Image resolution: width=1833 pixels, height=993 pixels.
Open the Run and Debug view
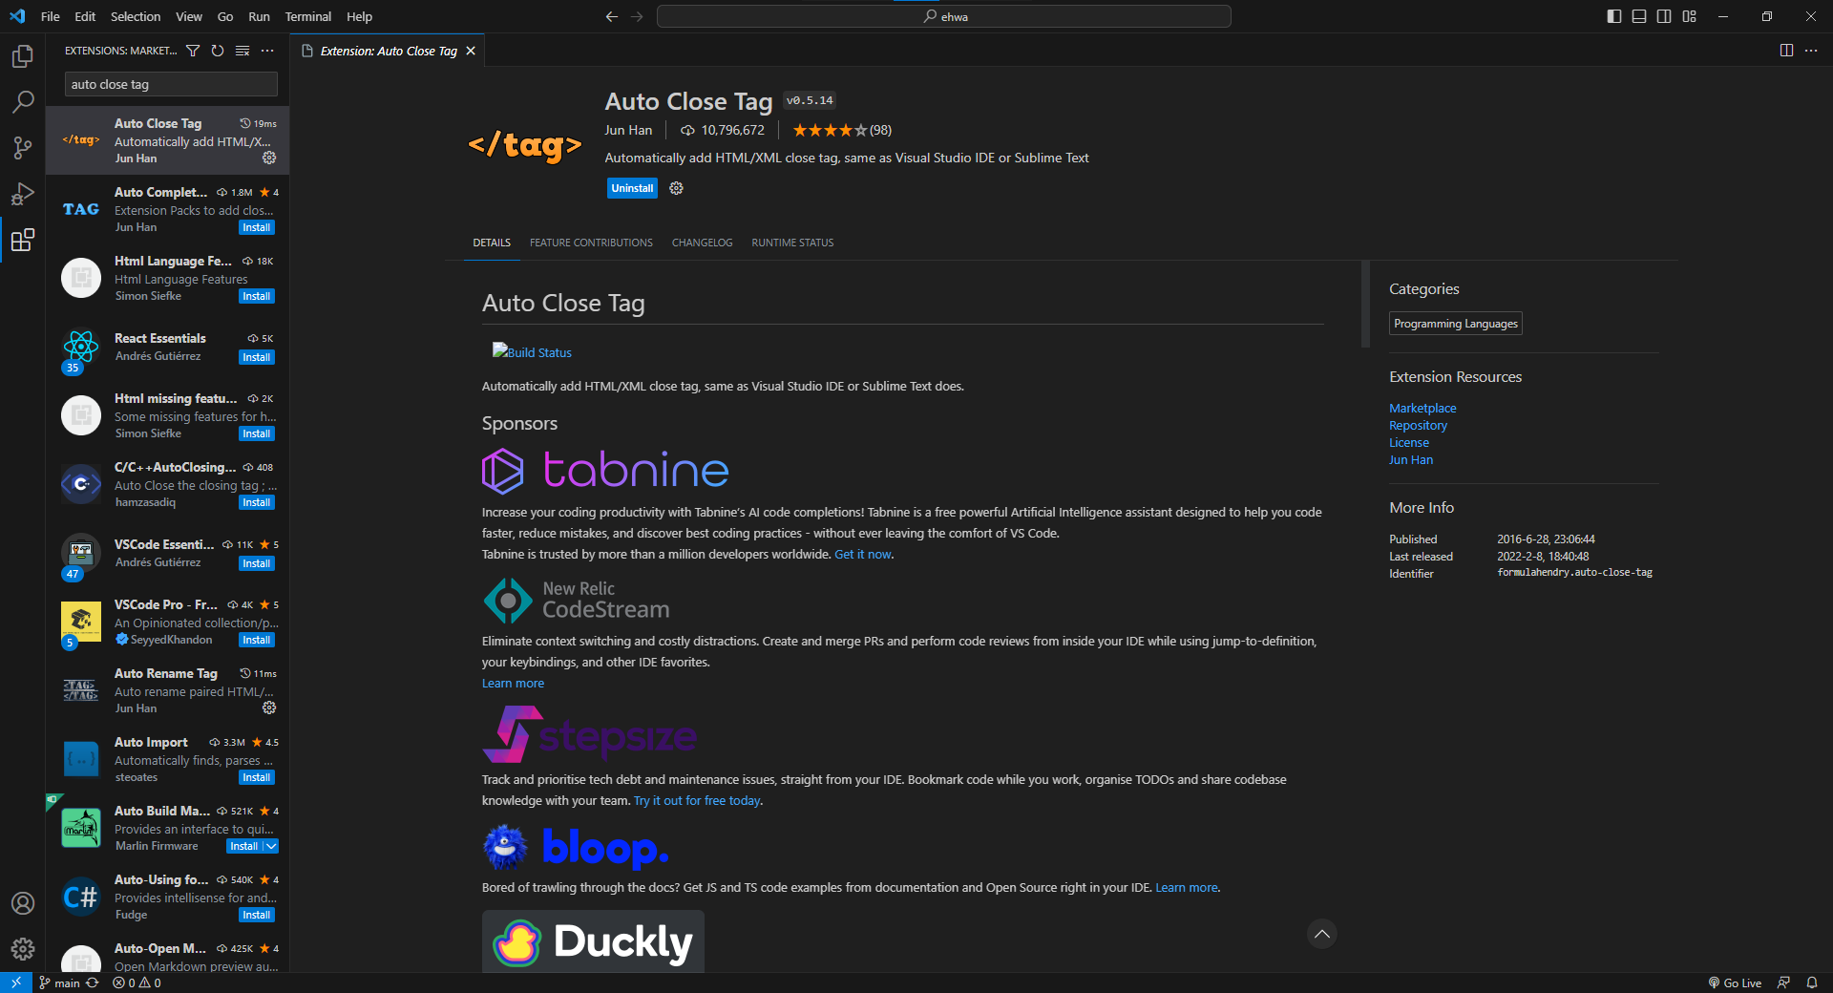click(22, 194)
